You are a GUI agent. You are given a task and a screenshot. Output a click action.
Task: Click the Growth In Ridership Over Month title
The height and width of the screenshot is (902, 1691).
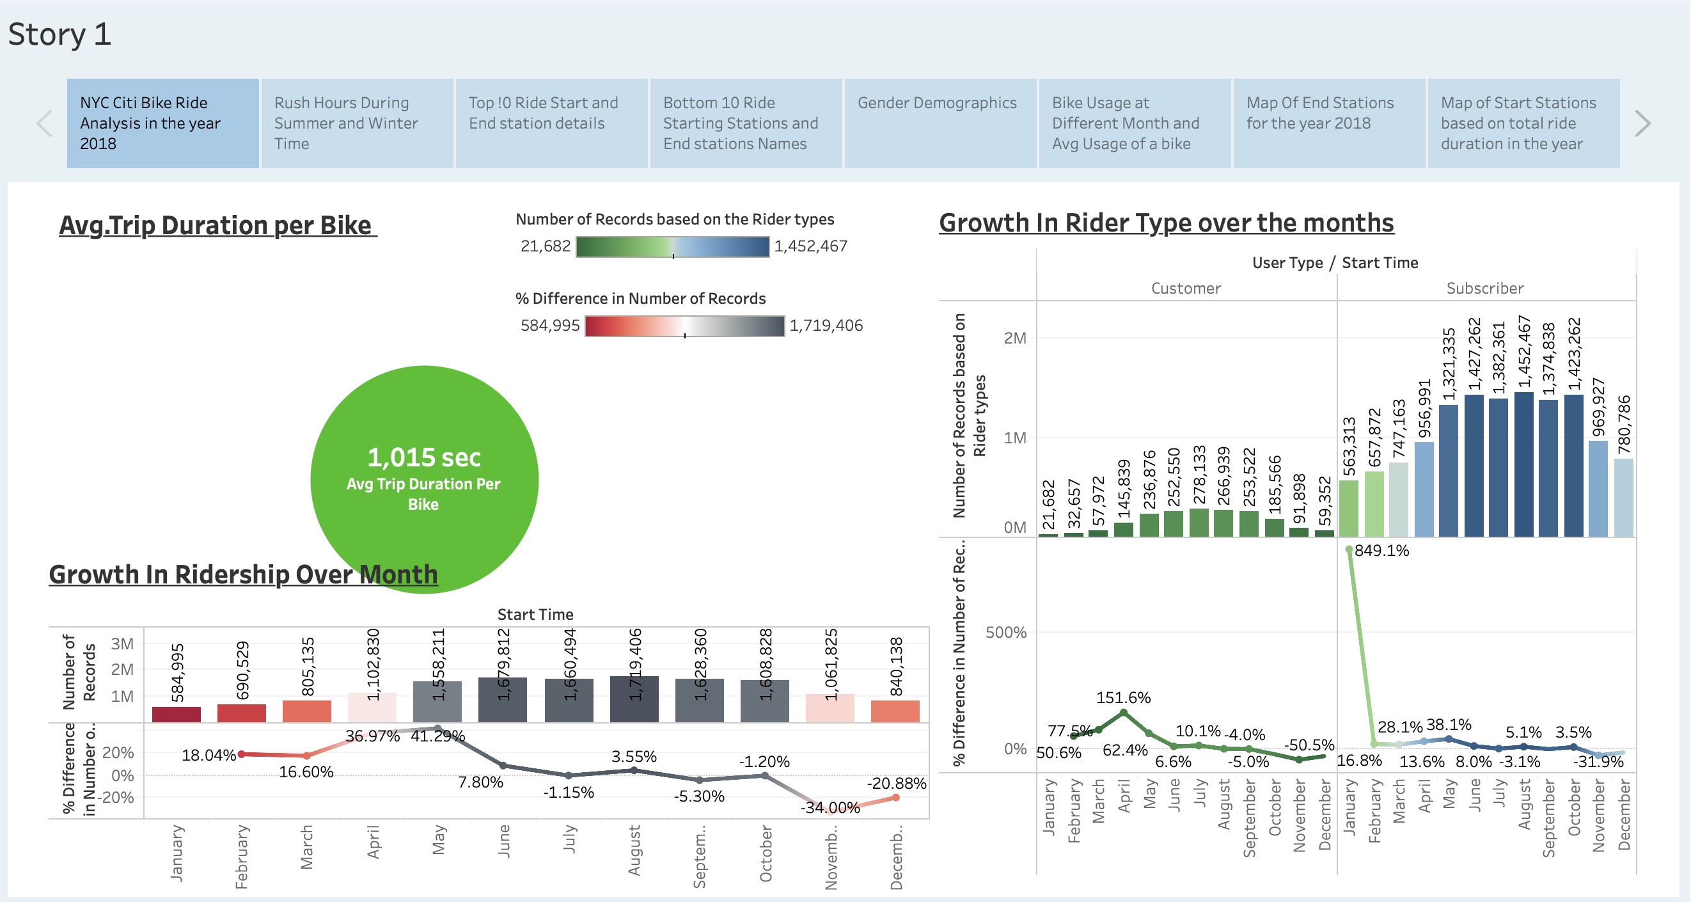coord(244,574)
